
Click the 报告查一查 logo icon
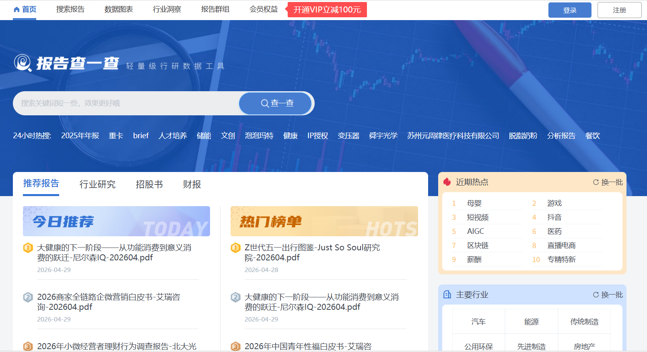click(x=23, y=63)
